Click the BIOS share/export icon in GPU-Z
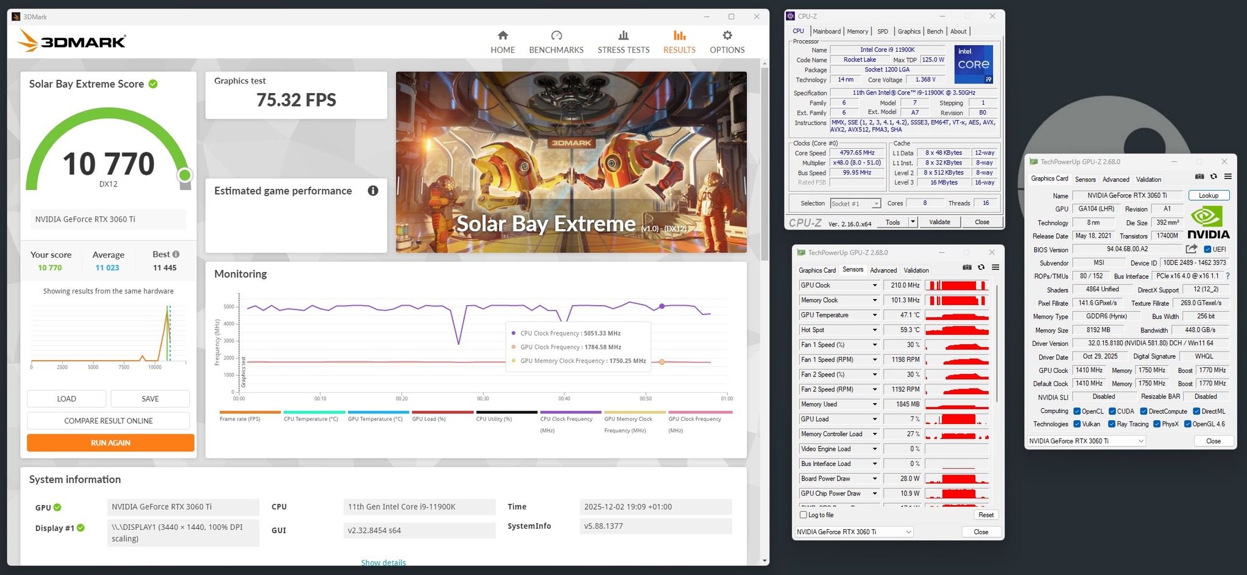Screen dimensions: 1247x575 point(1192,249)
